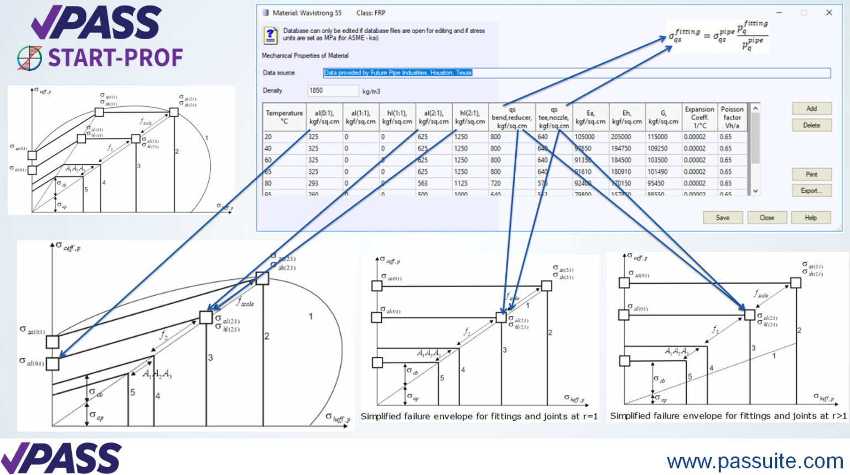Screen dimensions: 850x475
Task: Open the Export dialog
Action: pos(811,190)
